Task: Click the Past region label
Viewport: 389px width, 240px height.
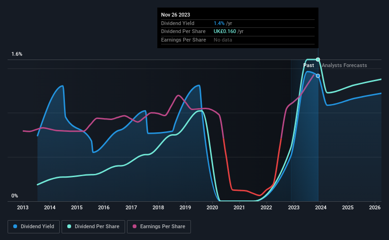Action: pyautogui.click(x=308, y=65)
